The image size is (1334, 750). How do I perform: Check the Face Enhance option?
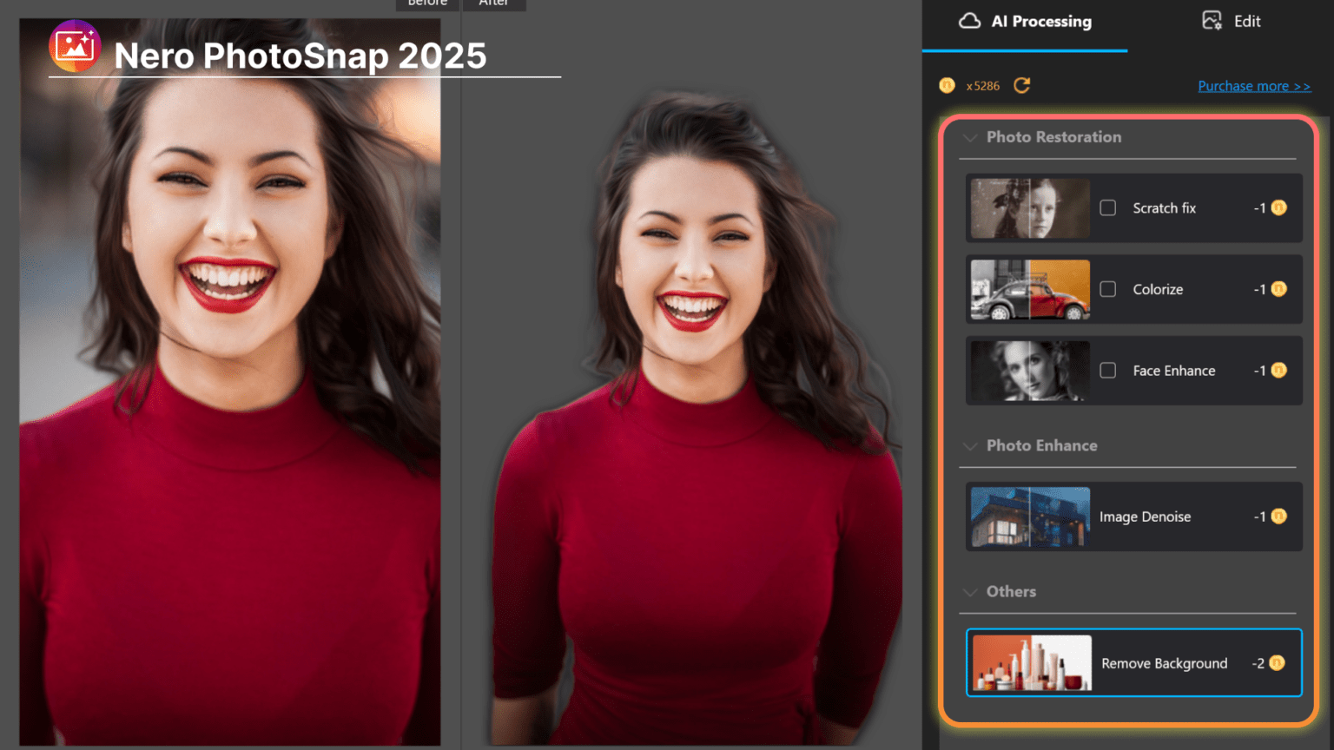(x=1107, y=371)
